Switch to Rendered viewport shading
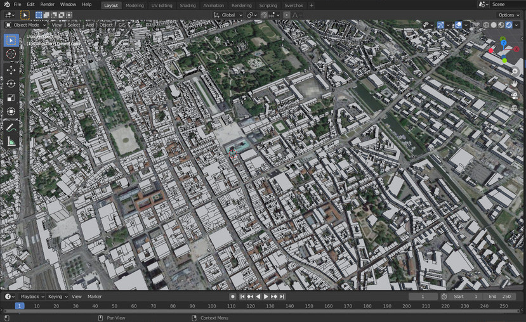This screenshot has height=322, width=526. (x=509, y=25)
